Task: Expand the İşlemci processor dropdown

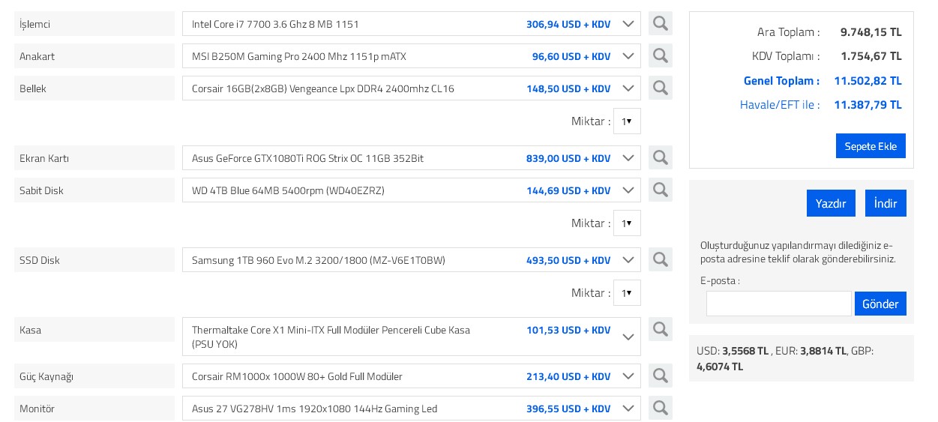Action: coord(628,24)
